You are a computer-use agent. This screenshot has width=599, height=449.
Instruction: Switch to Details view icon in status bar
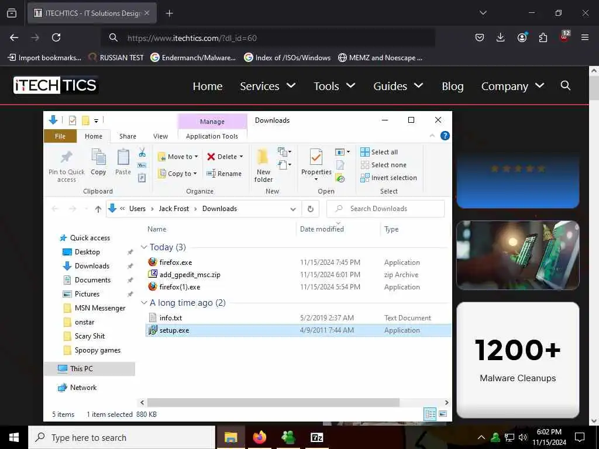tap(430, 414)
